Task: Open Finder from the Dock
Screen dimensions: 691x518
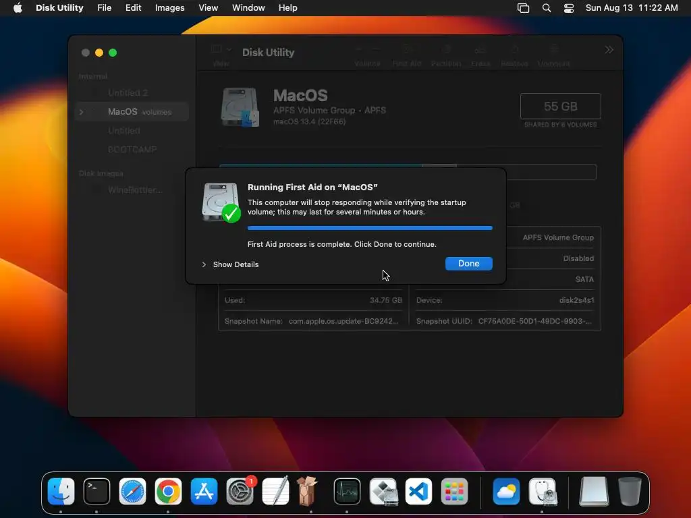Action: click(61, 491)
